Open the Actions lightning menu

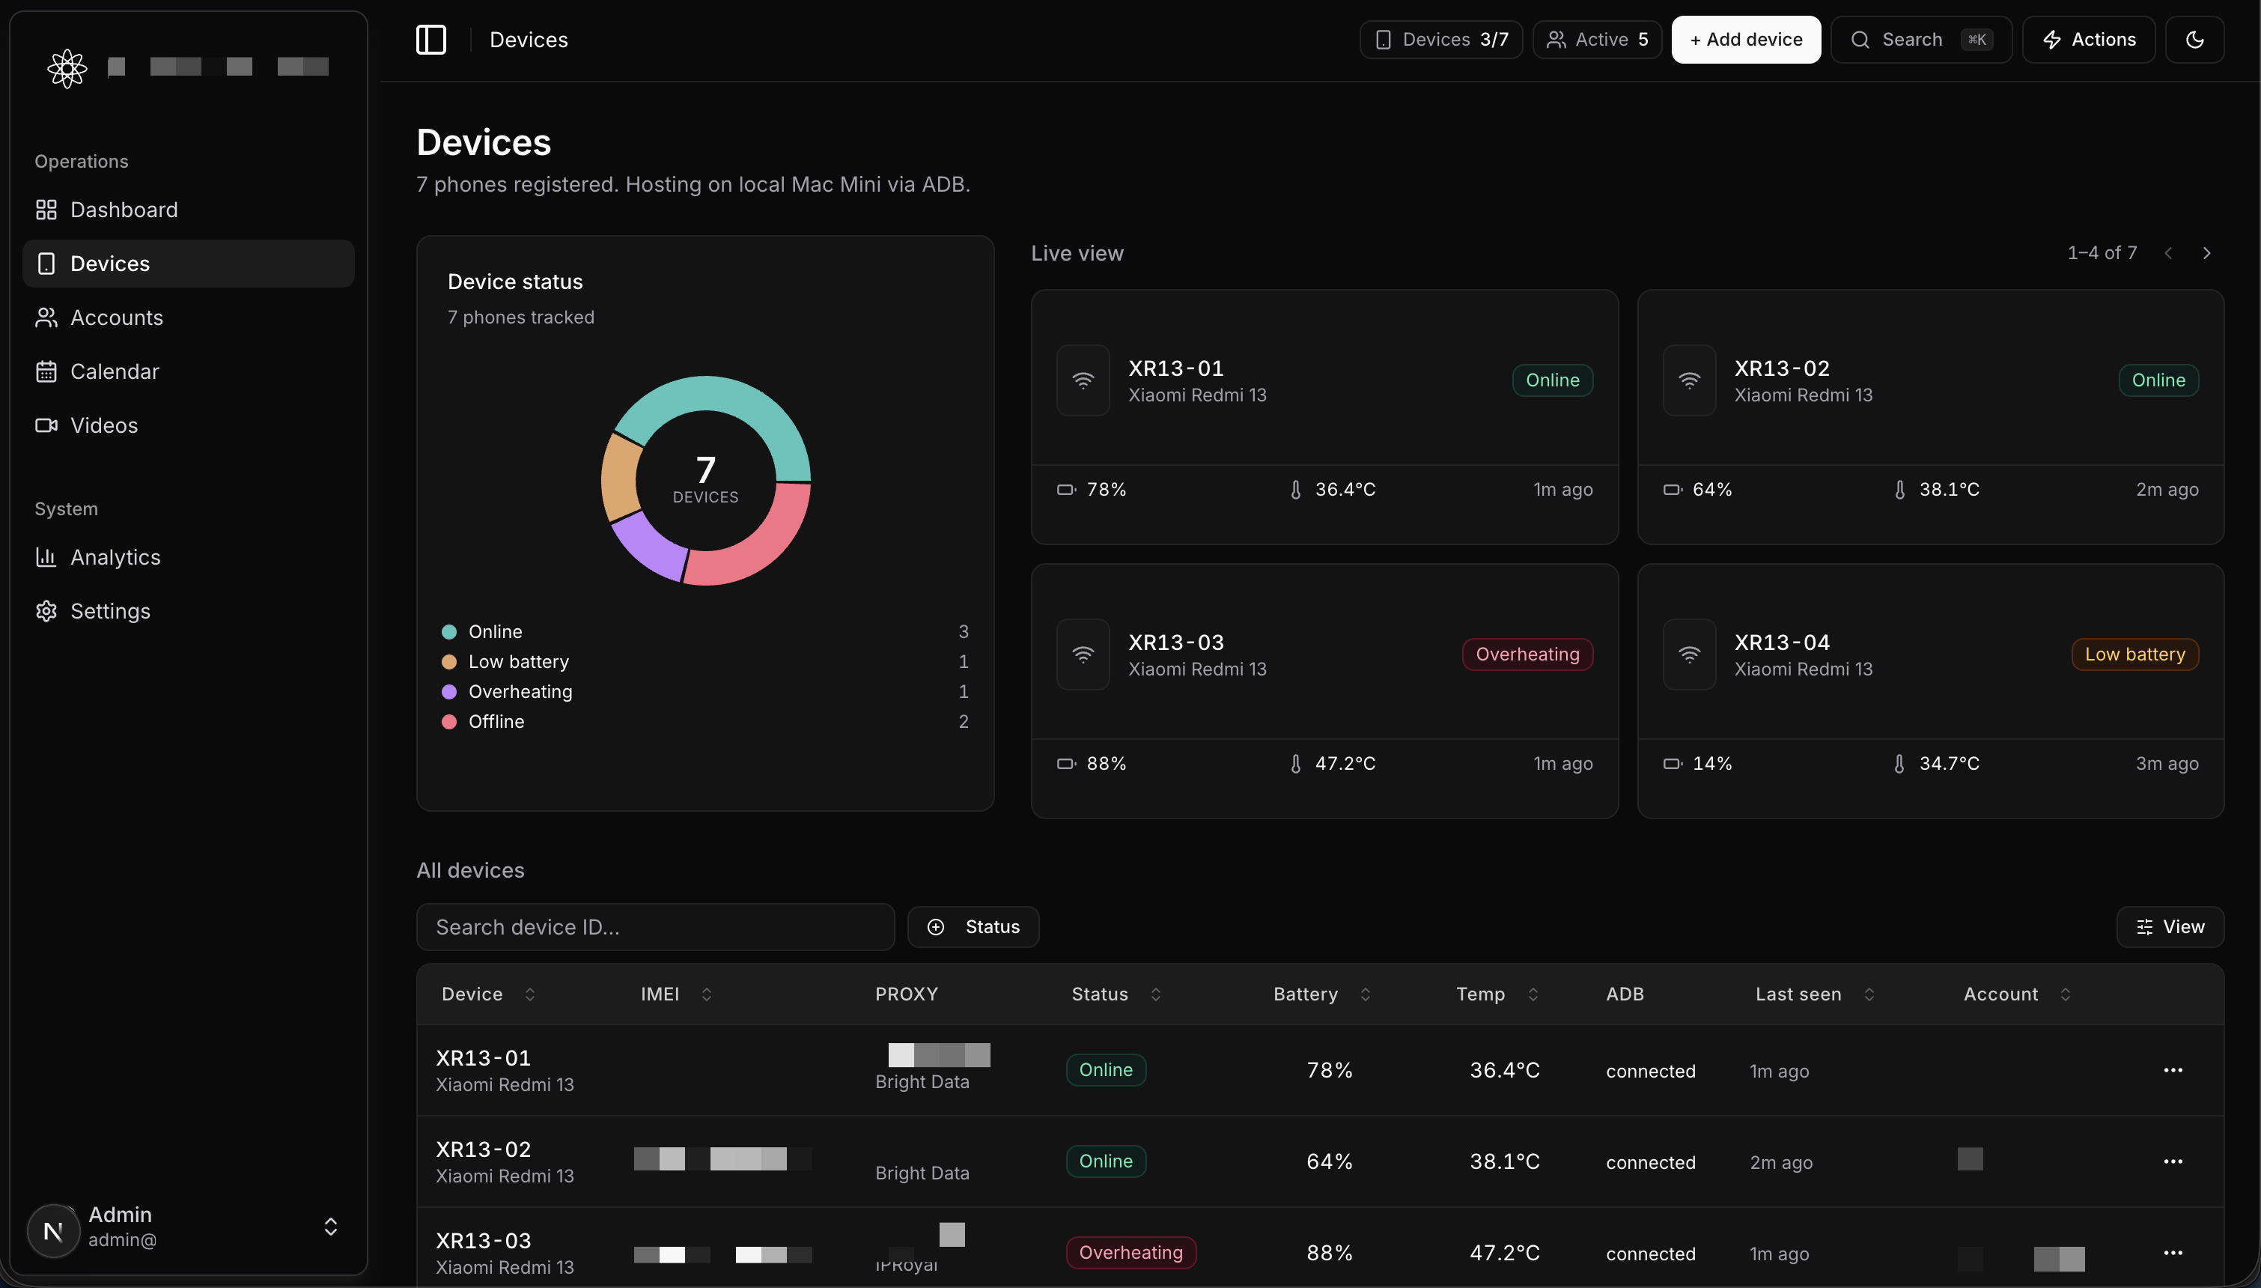2088,40
